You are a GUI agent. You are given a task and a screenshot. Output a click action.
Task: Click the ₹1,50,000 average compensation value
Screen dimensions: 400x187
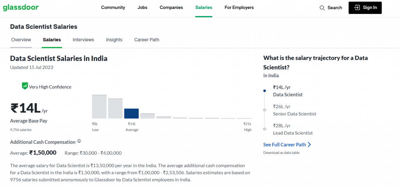pos(43,153)
